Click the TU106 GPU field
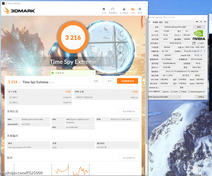 [x=166, y=31]
